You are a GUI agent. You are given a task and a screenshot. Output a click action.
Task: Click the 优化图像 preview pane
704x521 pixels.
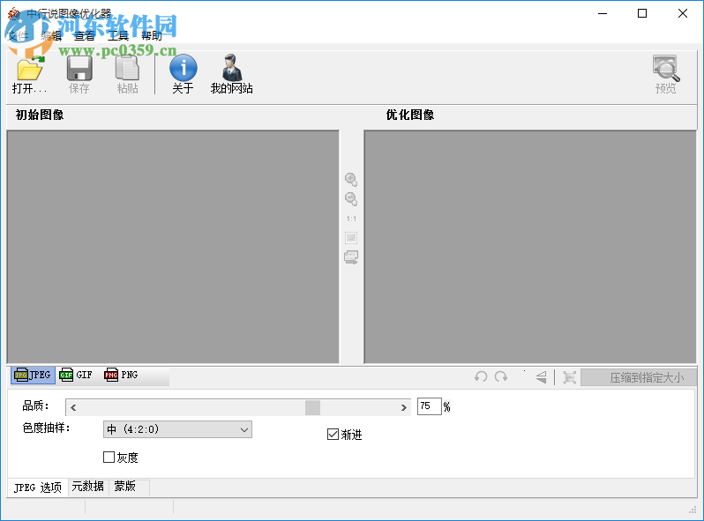point(530,247)
